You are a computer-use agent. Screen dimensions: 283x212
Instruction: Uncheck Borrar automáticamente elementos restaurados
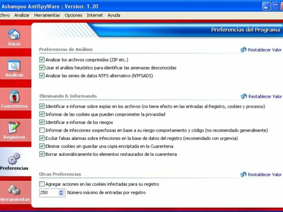(42, 154)
